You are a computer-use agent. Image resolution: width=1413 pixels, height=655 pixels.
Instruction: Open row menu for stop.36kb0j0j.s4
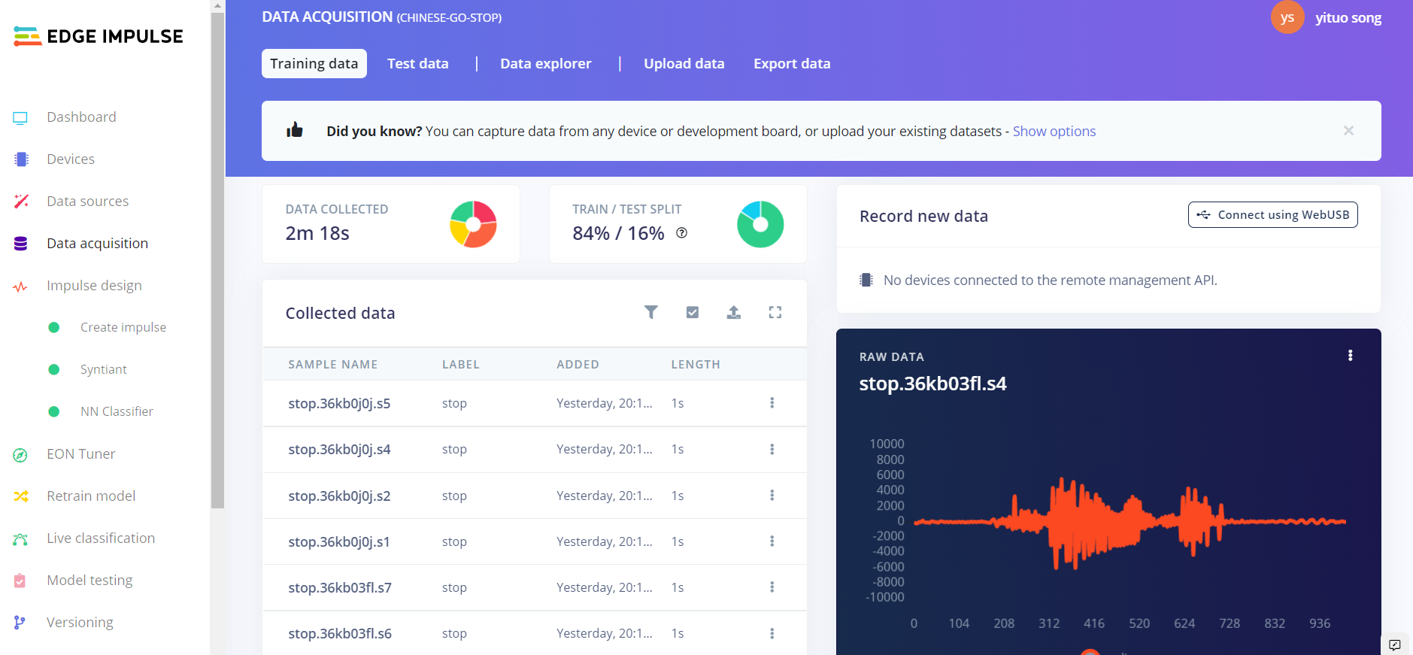(x=772, y=449)
